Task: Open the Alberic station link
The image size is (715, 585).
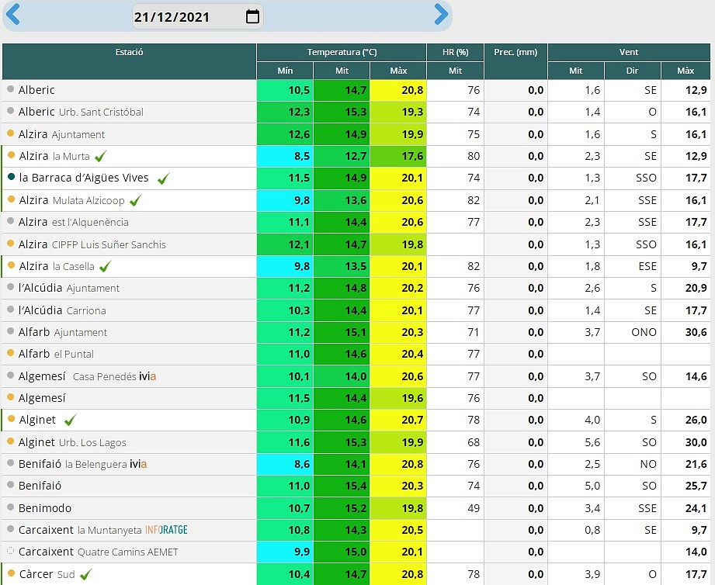Action: point(36,90)
